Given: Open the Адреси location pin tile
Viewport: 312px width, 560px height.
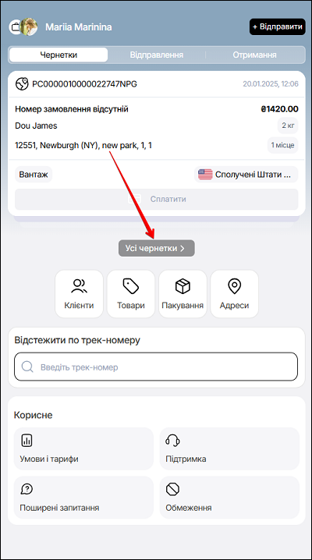Looking at the screenshot, I should click(234, 293).
